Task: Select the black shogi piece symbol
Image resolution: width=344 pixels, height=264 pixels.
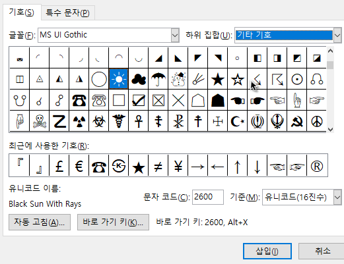Action: 218,100
